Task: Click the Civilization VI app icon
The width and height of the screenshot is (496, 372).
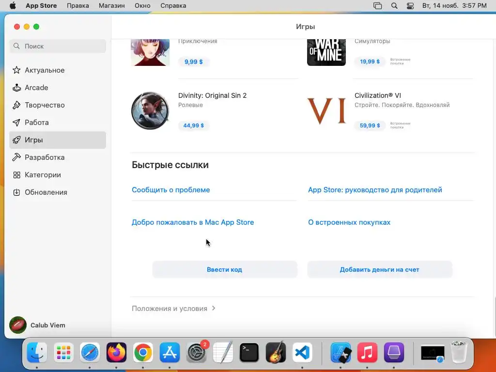Action: click(326, 111)
